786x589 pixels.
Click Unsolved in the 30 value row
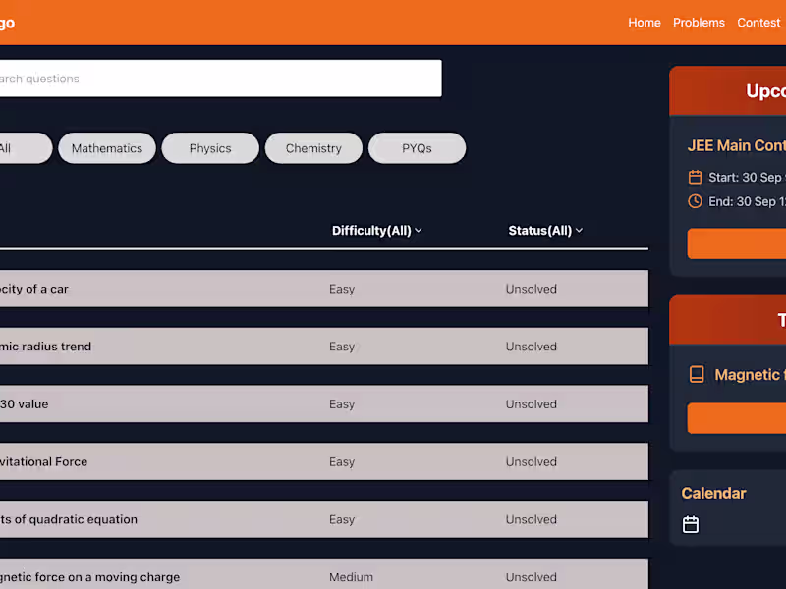[x=531, y=404]
